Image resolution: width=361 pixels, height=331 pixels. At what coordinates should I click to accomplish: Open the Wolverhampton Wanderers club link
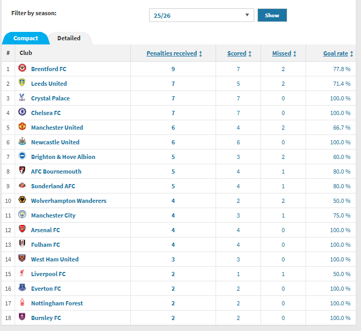pyautogui.click(x=69, y=201)
